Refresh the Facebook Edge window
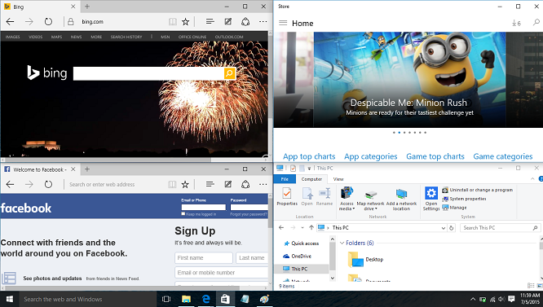This screenshot has height=307, width=543. (48, 184)
